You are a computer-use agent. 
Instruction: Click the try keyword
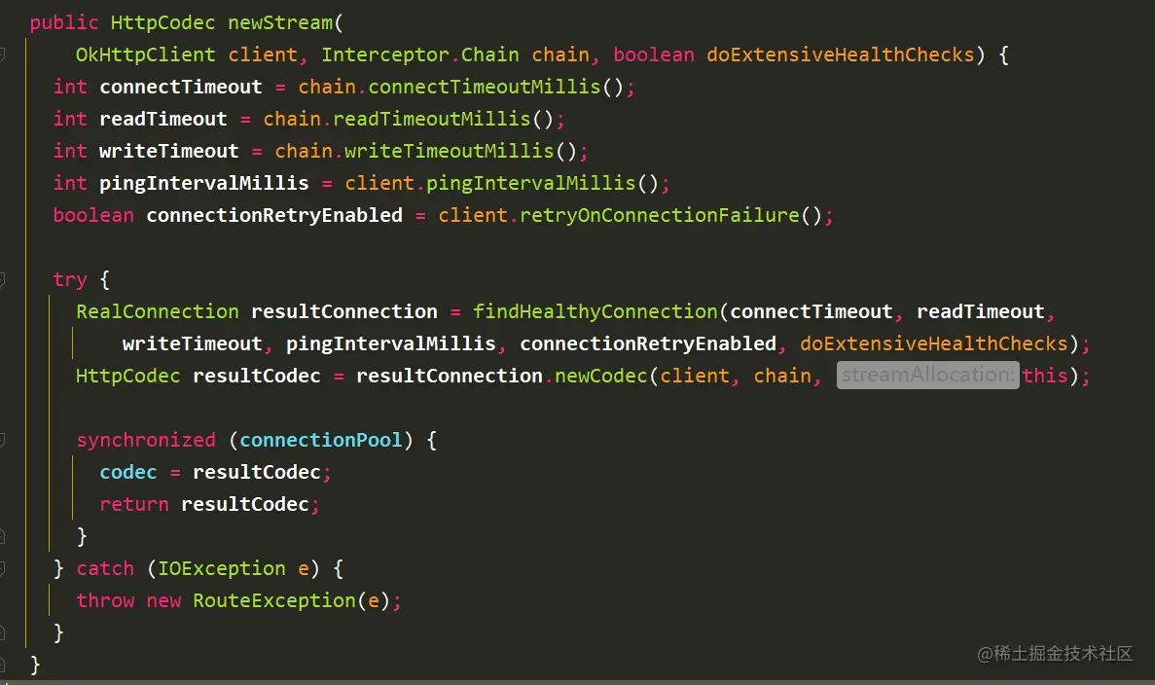pyautogui.click(x=70, y=280)
